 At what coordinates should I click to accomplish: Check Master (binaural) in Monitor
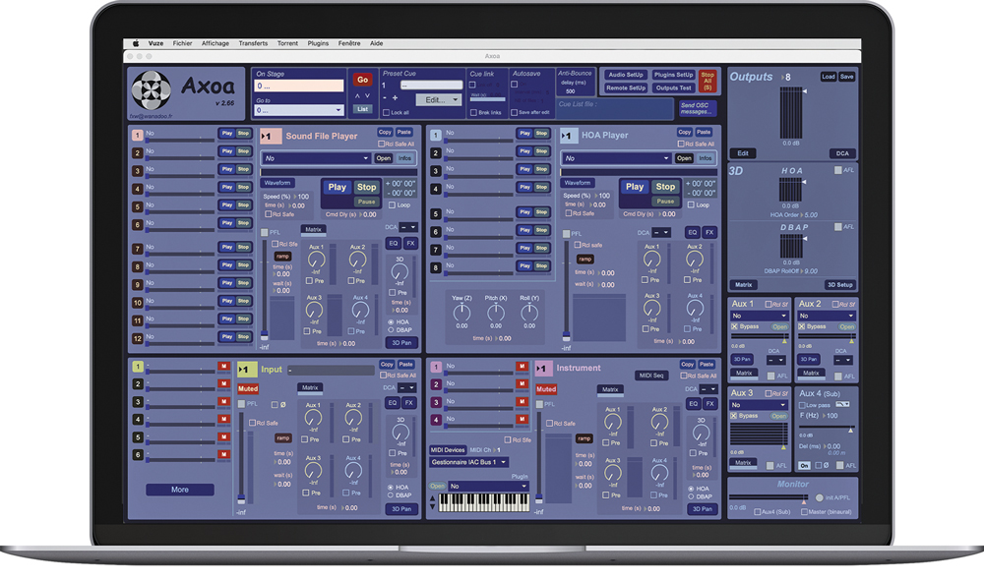804,512
